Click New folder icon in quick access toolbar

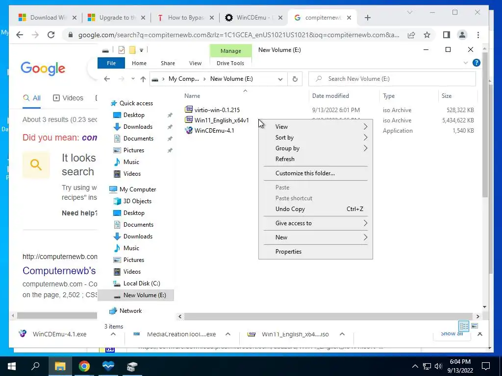click(132, 50)
